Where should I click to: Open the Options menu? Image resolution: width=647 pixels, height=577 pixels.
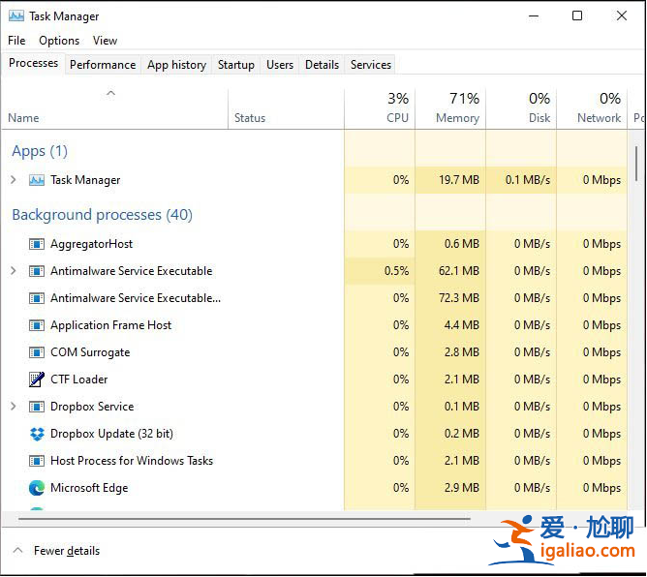59,41
